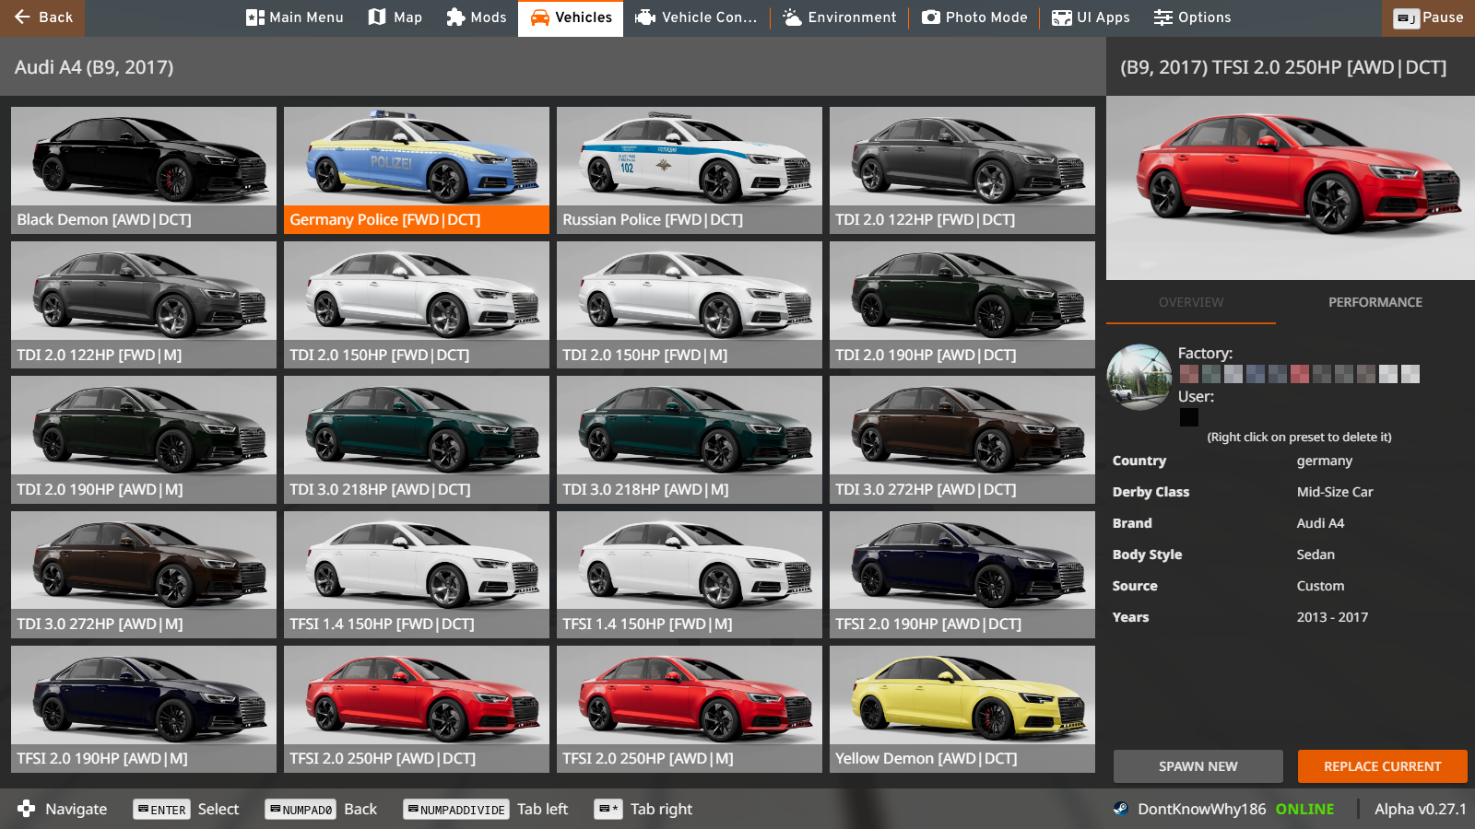Open the Environment tab
This screenshot has width=1475, height=829.
pos(840,18)
